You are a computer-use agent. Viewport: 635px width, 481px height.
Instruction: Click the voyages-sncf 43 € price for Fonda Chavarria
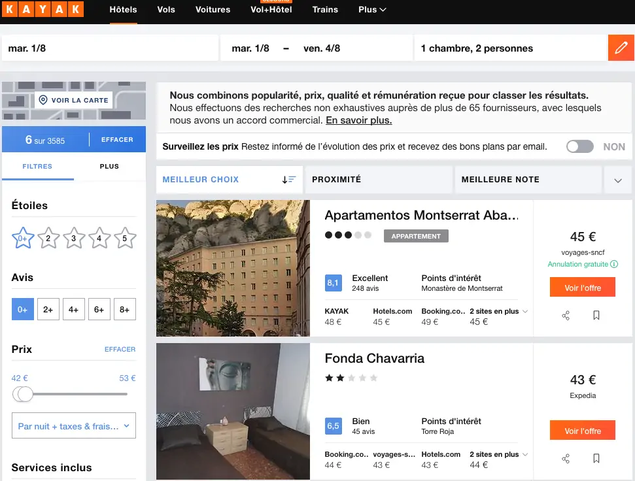tap(394, 460)
